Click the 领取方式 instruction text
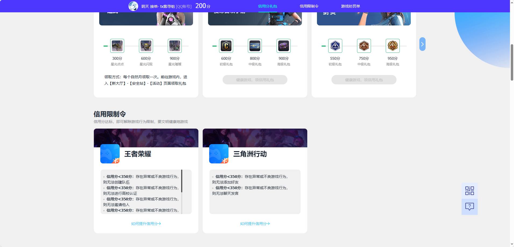 pyautogui.click(x=146, y=80)
